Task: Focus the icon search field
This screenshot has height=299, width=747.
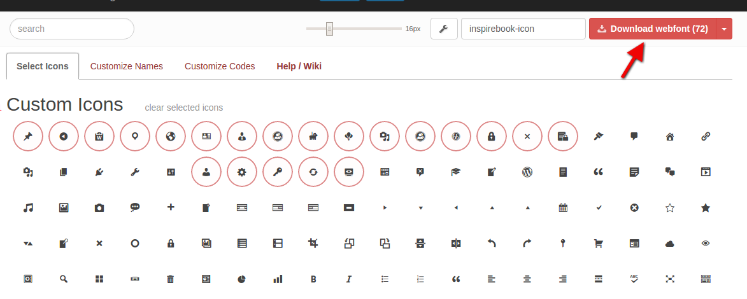Action: coord(72,29)
